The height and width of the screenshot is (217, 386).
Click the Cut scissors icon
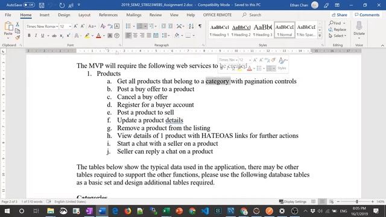coord(17,24)
